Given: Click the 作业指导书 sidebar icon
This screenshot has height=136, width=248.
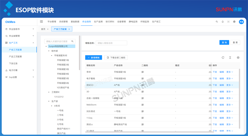Looking at the screenshot, I should [x=6, y=29].
